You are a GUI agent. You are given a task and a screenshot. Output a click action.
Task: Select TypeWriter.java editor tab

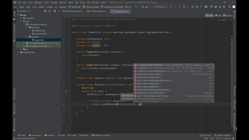(120, 11)
